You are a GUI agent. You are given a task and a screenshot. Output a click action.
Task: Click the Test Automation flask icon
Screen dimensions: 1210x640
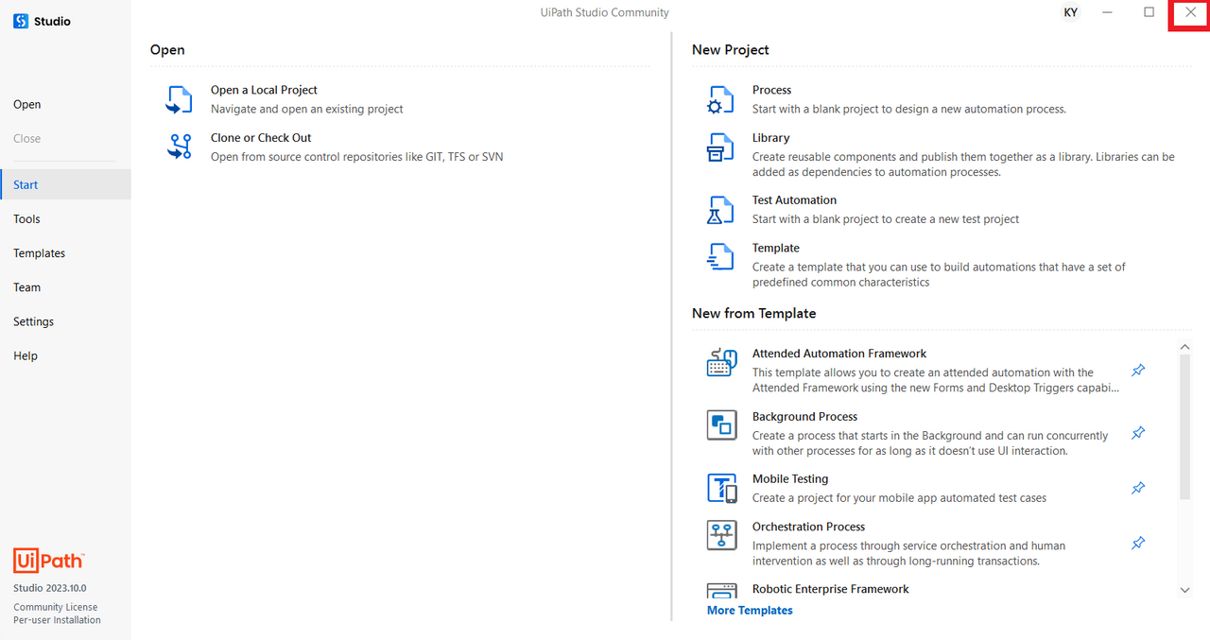click(720, 209)
